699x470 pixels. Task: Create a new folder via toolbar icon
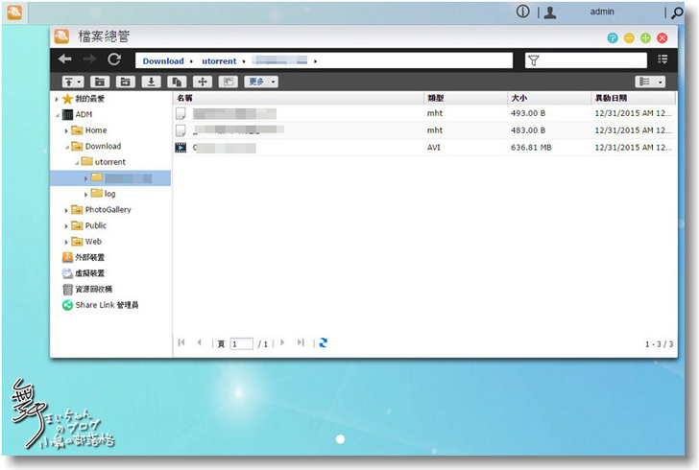[100, 82]
